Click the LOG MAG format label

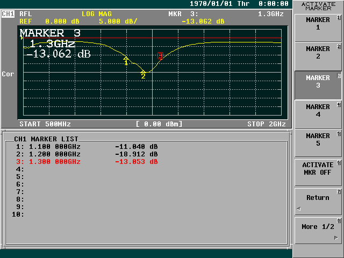pos(97,14)
